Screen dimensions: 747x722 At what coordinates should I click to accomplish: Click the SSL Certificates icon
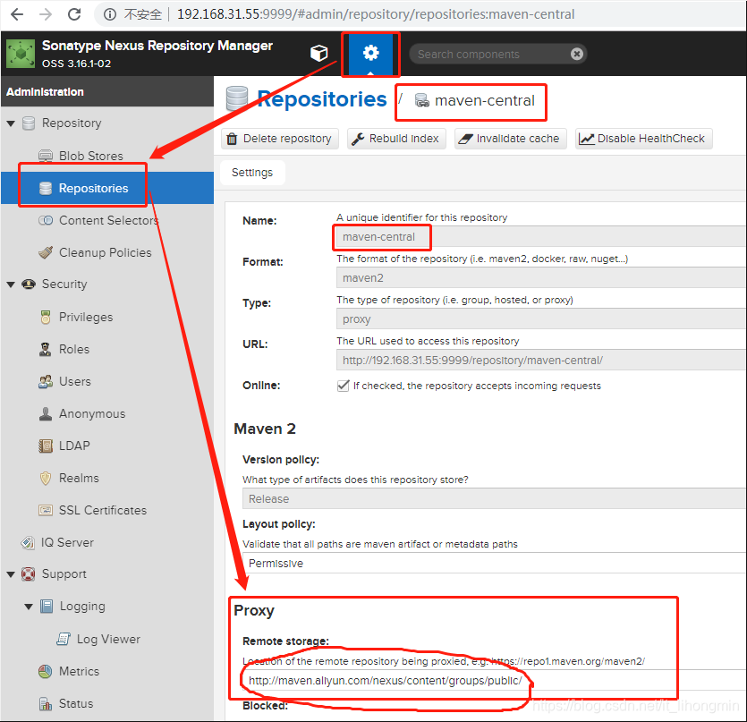[46, 510]
